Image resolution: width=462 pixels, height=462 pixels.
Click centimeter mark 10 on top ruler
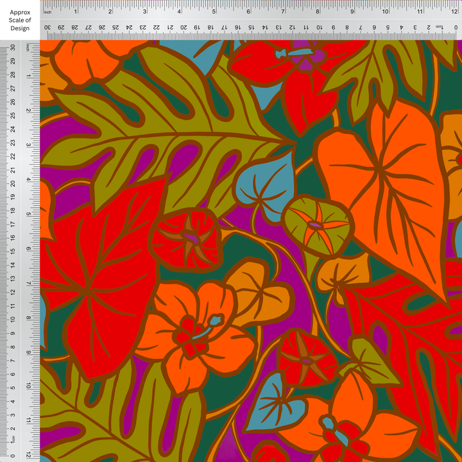coord(320,27)
